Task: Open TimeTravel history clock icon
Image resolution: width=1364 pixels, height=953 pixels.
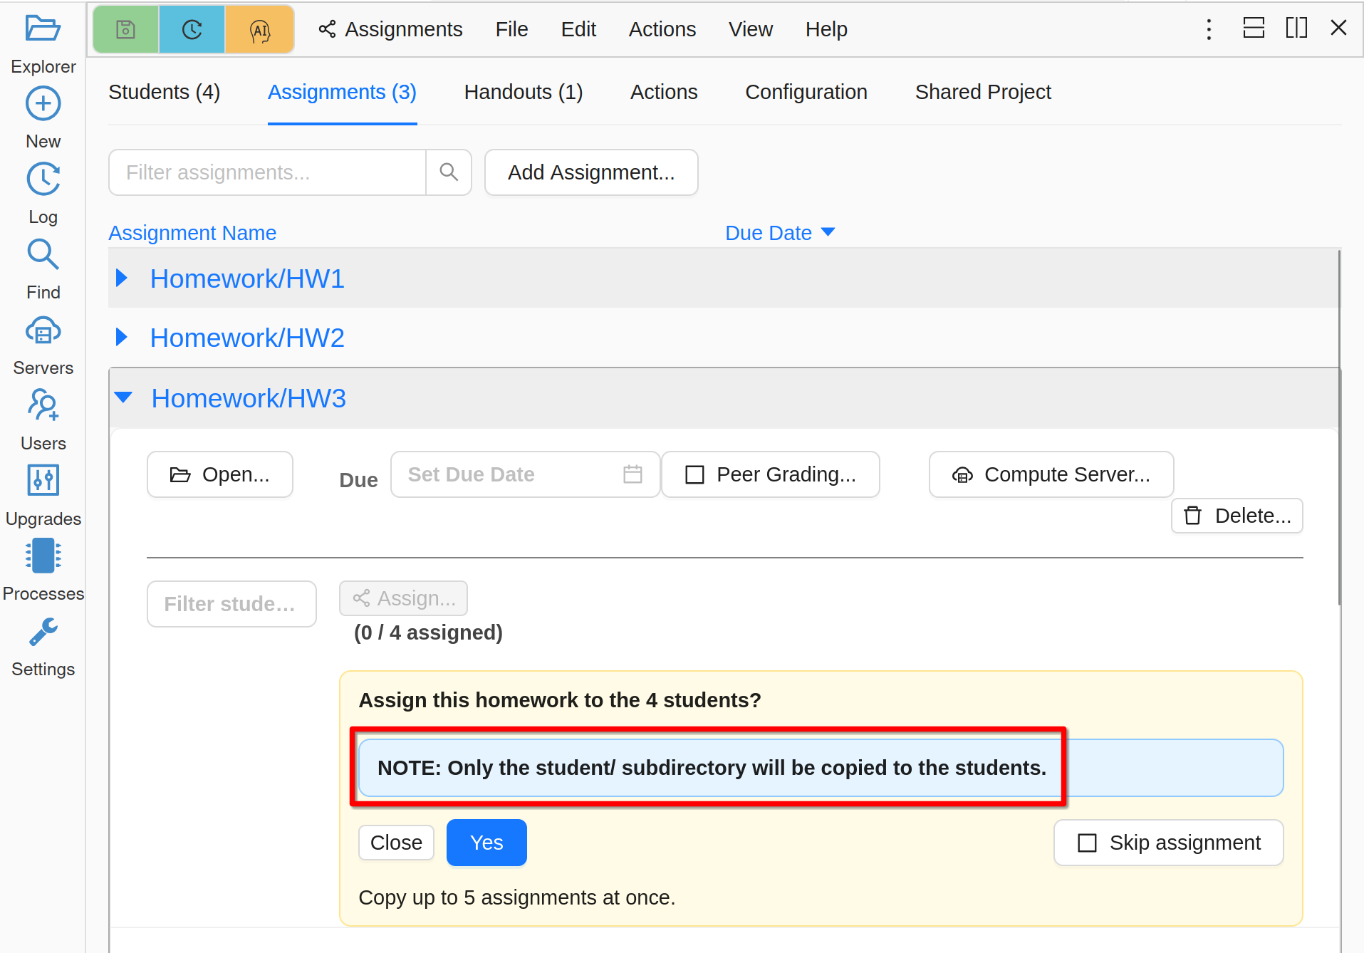Action: [192, 29]
